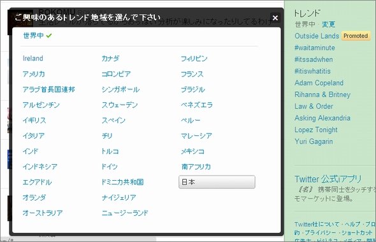
Task: Select ペルー trend region
Action: pos(191,121)
